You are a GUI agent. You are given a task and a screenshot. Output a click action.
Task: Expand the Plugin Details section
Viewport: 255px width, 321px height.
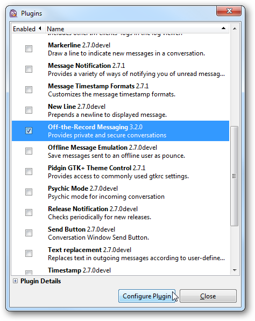[15, 281]
